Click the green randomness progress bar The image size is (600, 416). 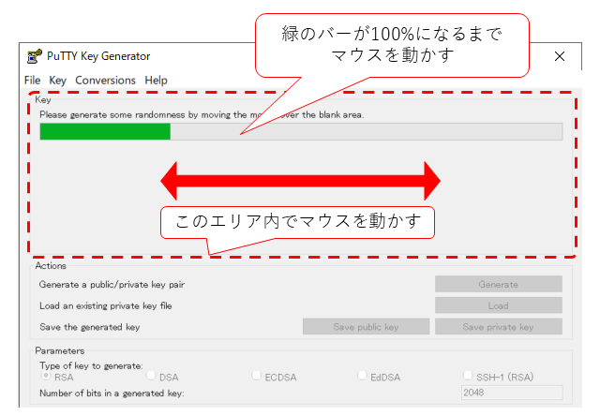click(x=301, y=131)
